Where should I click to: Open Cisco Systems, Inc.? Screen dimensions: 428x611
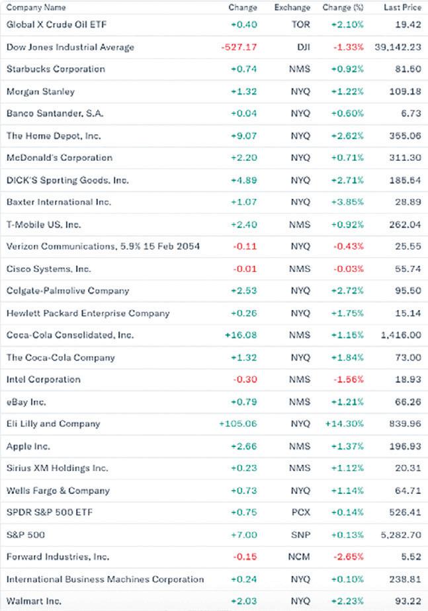(x=49, y=269)
